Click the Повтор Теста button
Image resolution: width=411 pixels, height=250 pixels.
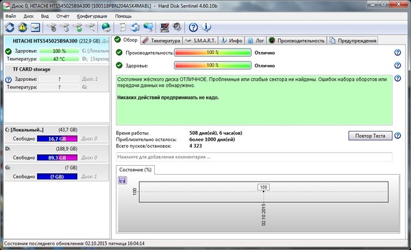pos(370,136)
